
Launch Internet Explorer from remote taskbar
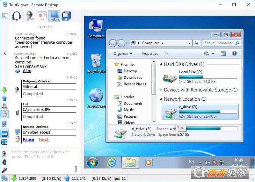(111, 162)
